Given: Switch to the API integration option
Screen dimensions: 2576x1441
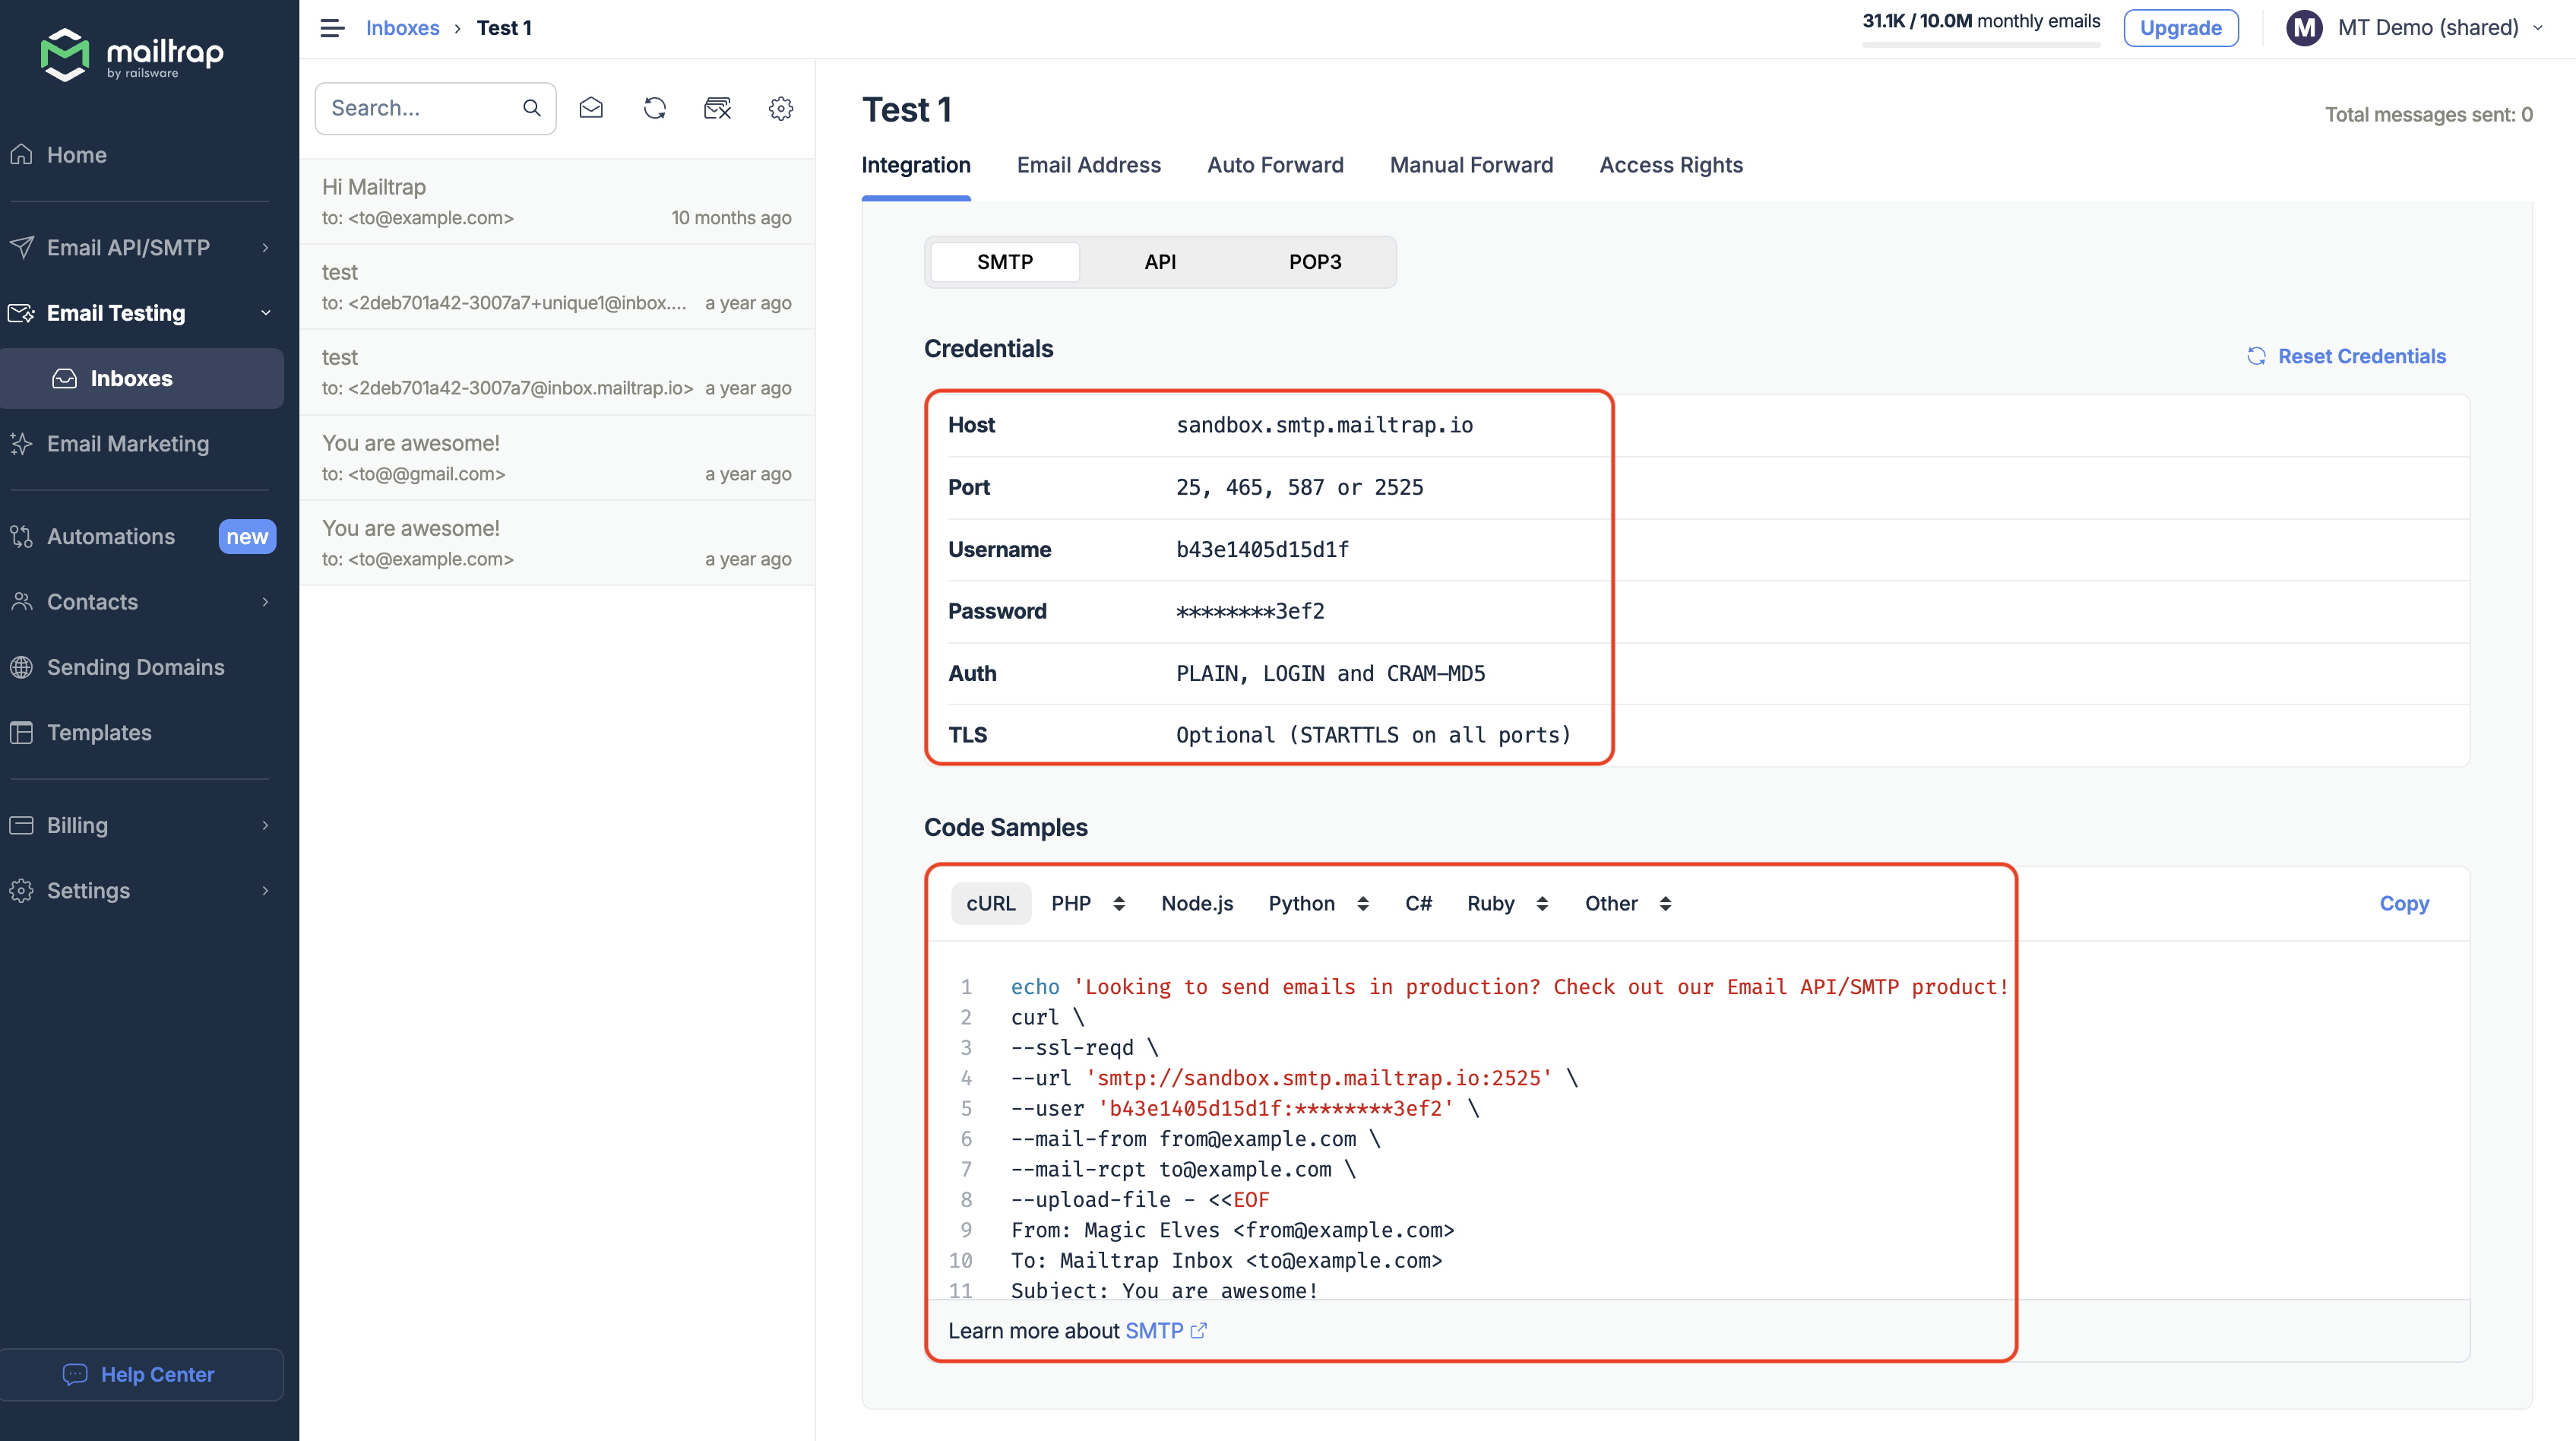Looking at the screenshot, I should tap(1160, 262).
